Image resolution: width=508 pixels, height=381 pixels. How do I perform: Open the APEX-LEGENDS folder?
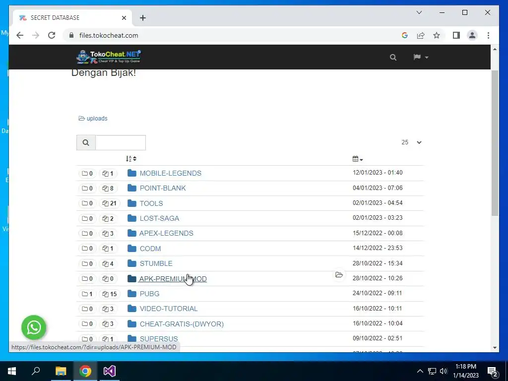(166, 233)
